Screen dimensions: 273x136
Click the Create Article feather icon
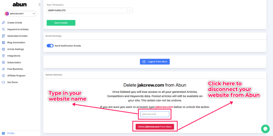pos(3,23)
